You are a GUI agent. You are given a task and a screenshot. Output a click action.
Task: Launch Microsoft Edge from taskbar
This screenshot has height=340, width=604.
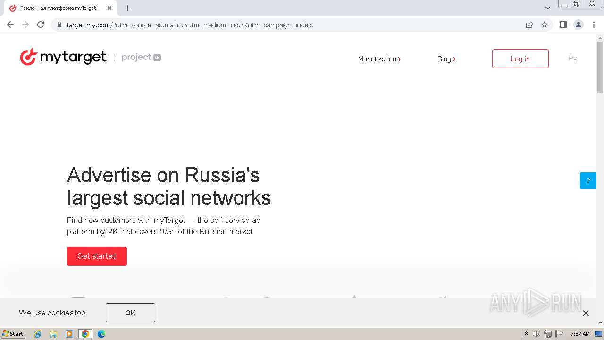(101, 334)
